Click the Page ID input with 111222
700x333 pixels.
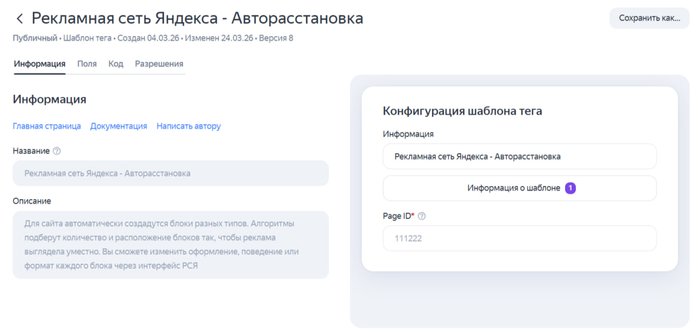click(520, 238)
